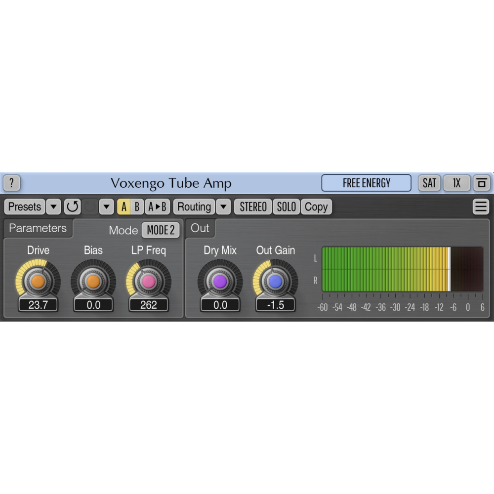Image resolution: width=494 pixels, height=494 pixels.
Task: Switch to the B state
Action: [137, 206]
